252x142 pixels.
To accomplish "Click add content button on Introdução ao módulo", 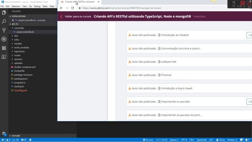I will pos(249,35).
